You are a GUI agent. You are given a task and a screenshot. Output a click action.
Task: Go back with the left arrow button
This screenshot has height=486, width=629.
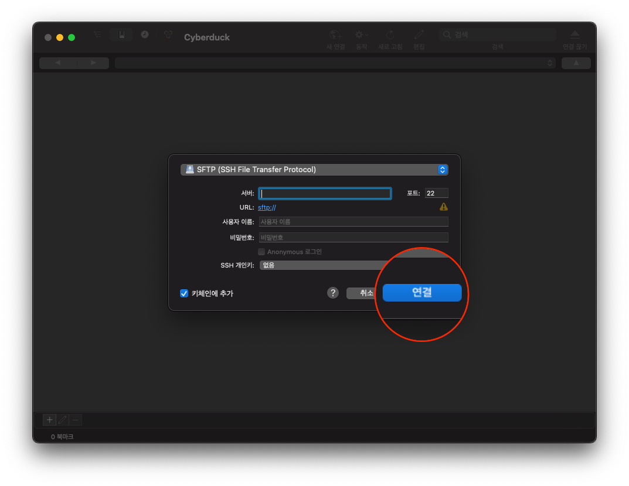tap(57, 63)
